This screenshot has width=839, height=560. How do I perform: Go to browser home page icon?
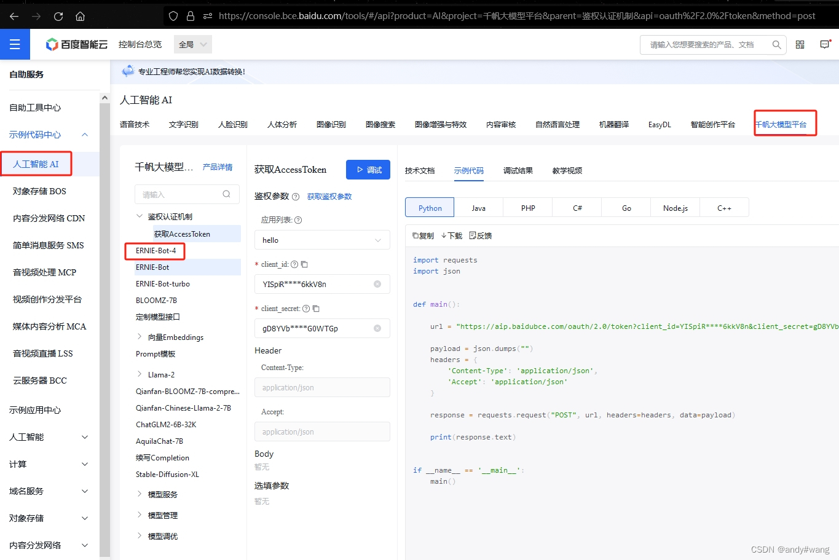(81, 16)
